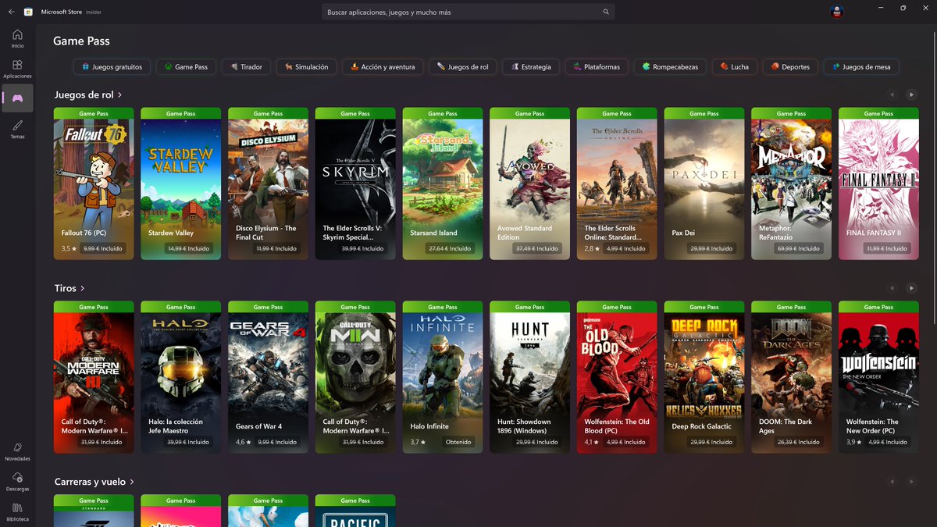Show the next Juegos de rol games
937x527 pixels.
click(x=910, y=94)
